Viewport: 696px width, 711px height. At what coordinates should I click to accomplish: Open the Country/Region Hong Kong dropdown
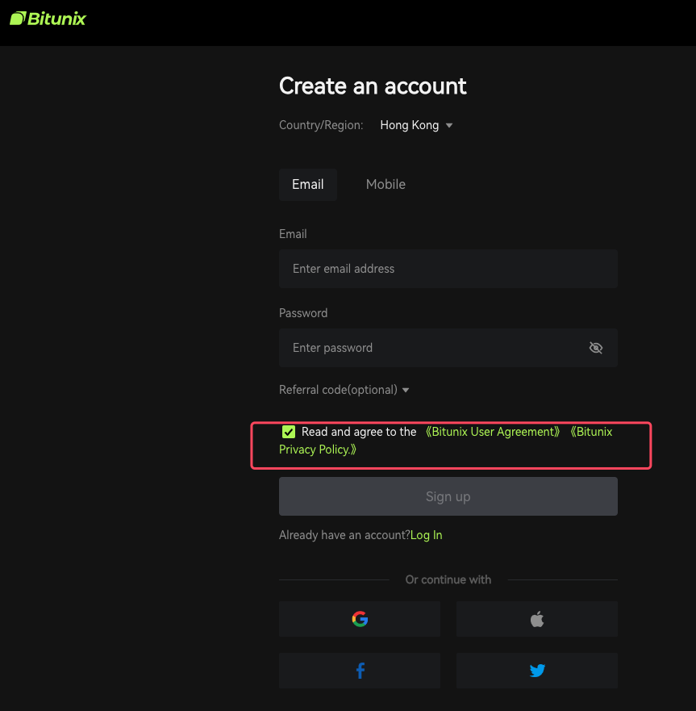pos(416,125)
